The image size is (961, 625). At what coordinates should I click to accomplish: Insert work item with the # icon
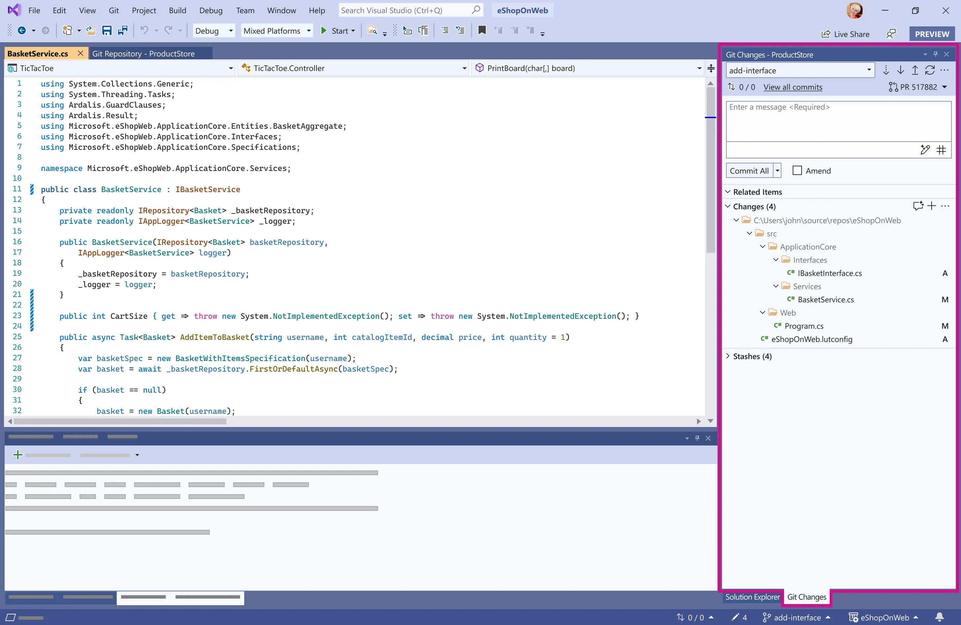click(942, 150)
